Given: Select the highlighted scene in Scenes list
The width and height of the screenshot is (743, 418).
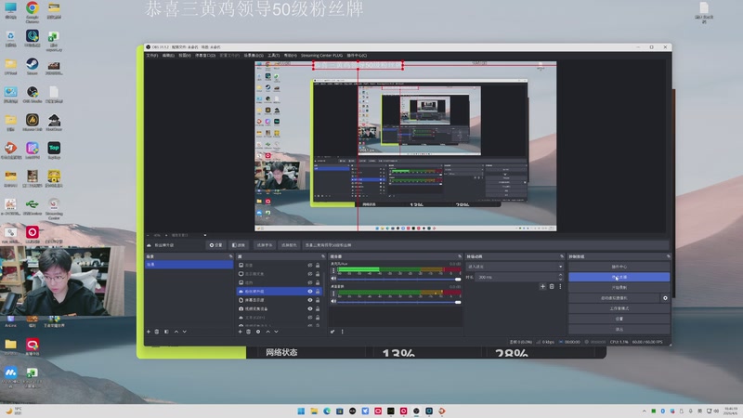Looking at the screenshot, I should (x=189, y=265).
